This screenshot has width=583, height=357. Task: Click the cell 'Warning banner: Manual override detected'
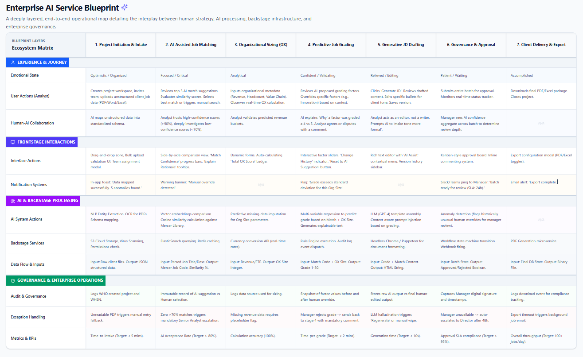[x=191, y=185]
